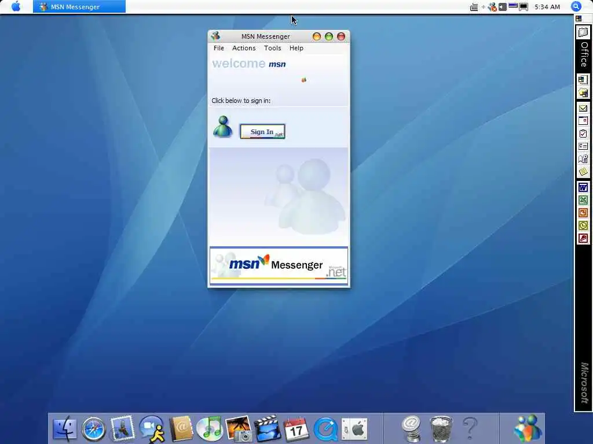Open Finder from the dock
The image size is (593, 444).
65,428
